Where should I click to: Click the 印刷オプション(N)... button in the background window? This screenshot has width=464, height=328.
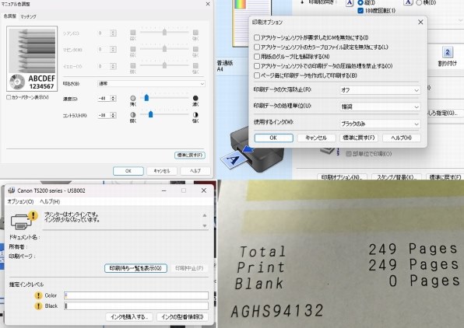pyautogui.click(x=342, y=177)
